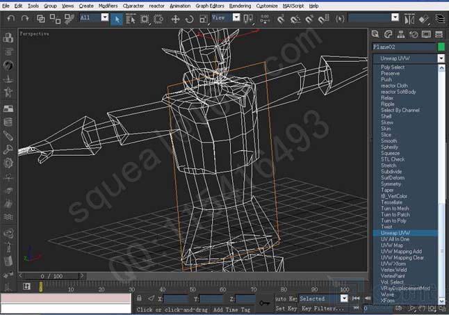
Task: Pick the Rectangular Selection Region tool
Action: [x=145, y=19]
